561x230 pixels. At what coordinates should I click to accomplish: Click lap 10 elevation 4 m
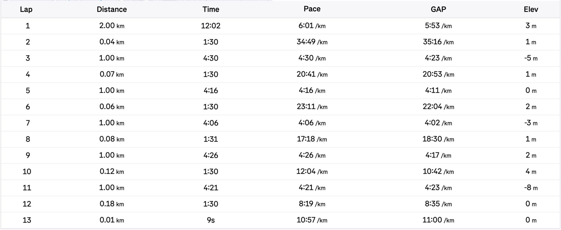click(531, 171)
